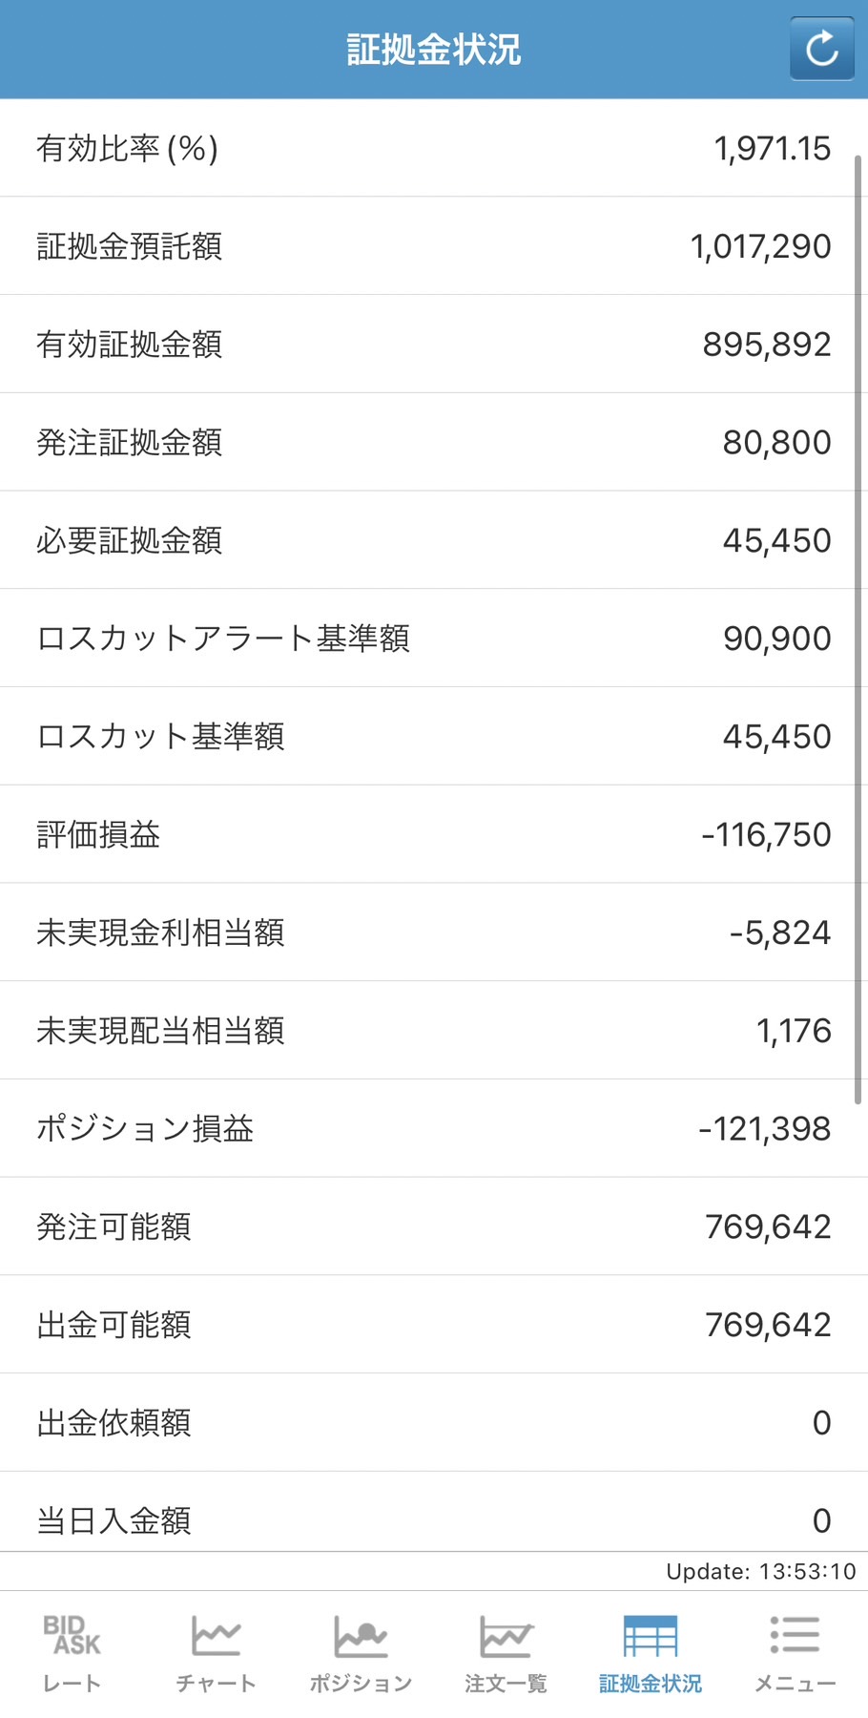Tap the 証拠金状況 header title
Viewport: 868px width, 1718px height.
pos(434,50)
